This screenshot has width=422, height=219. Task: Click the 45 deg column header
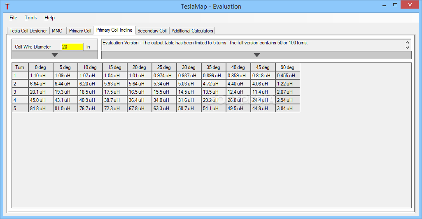[x=263, y=67]
